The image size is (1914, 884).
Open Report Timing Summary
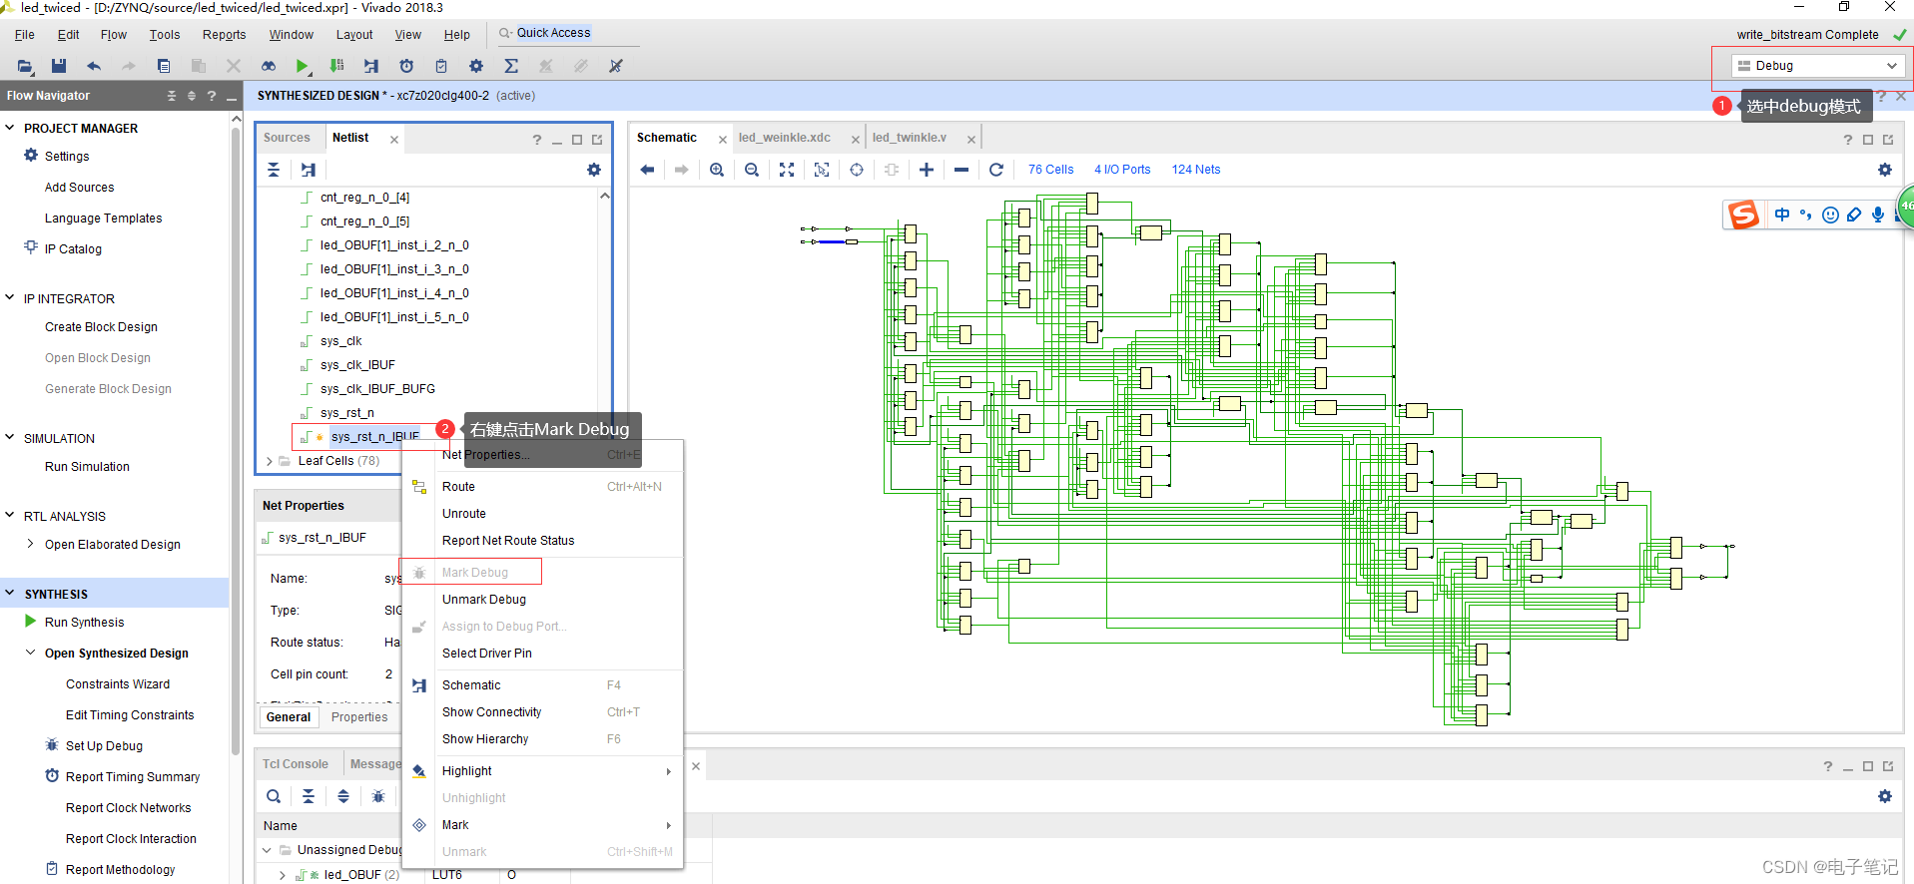[x=133, y=777]
